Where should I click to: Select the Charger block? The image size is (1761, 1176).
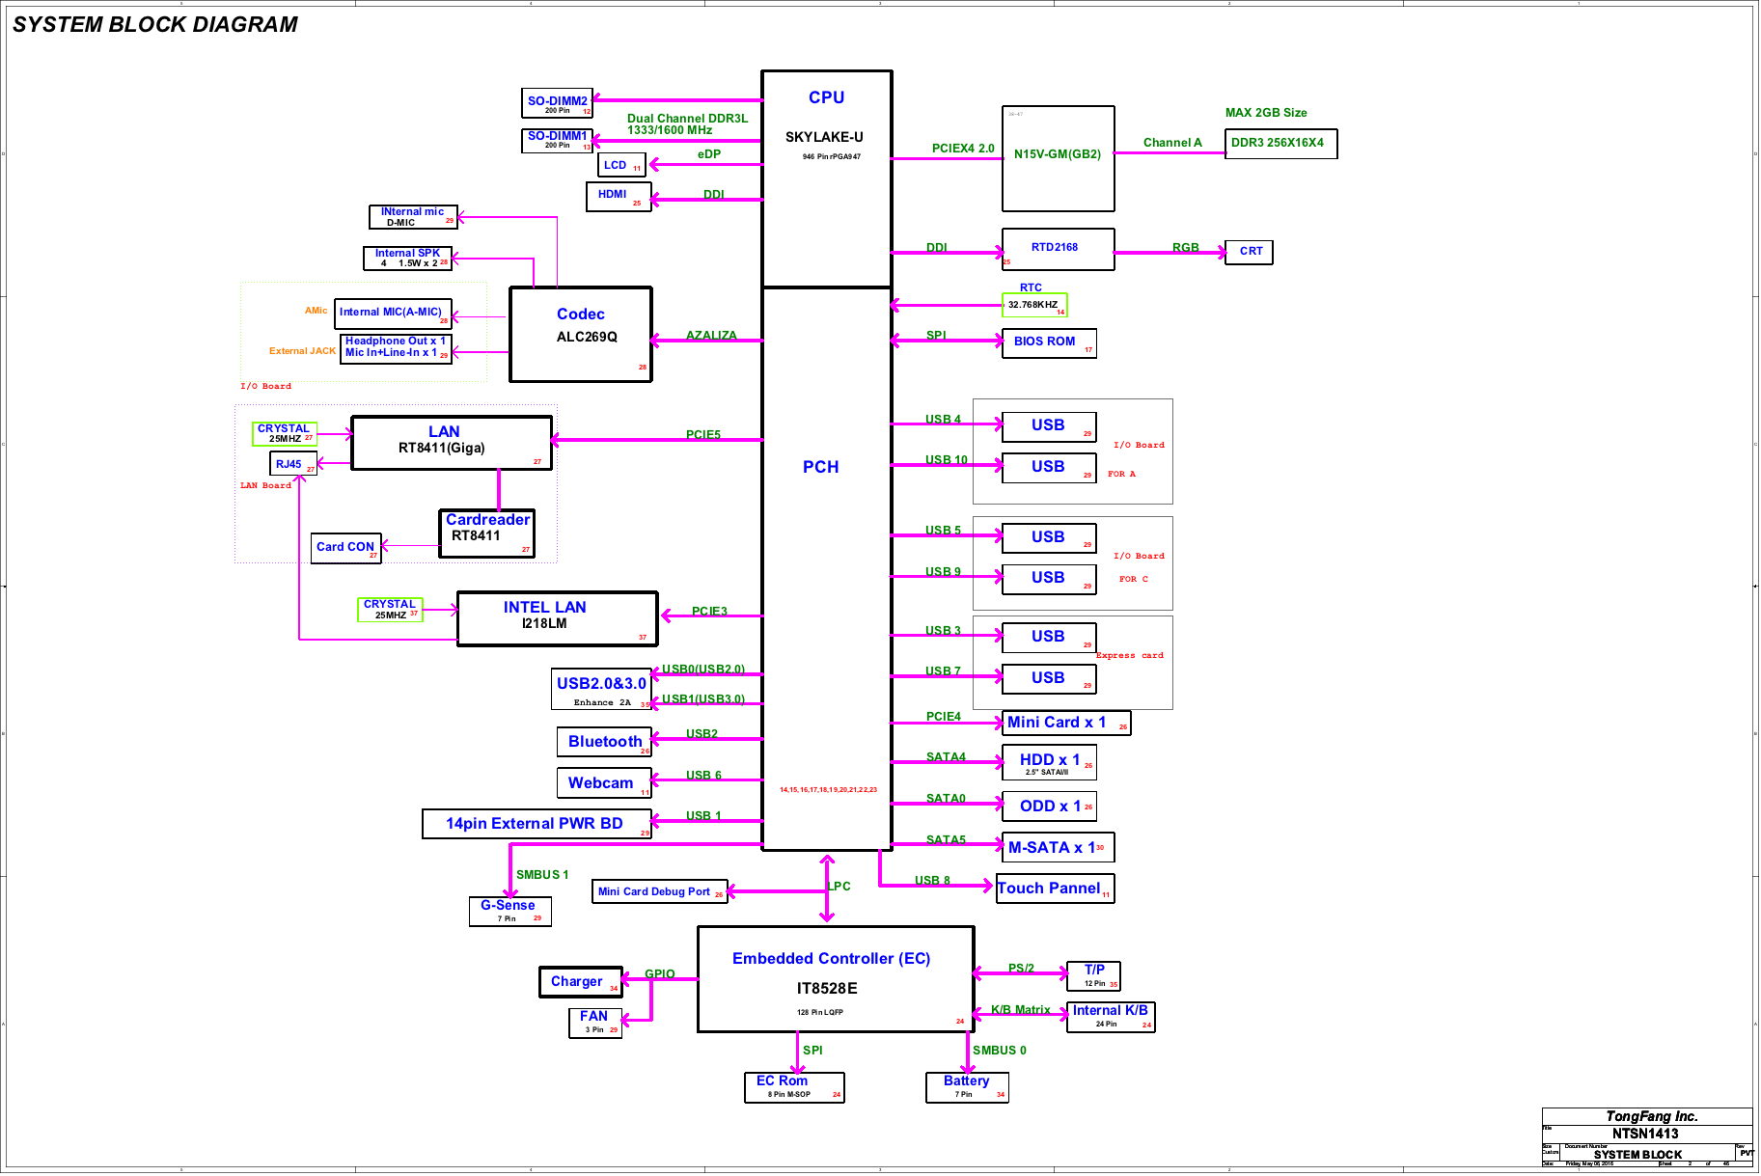coord(581,982)
